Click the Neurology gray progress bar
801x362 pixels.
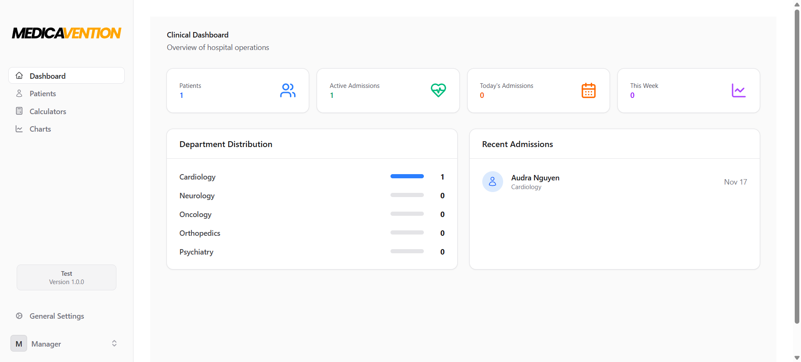click(407, 195)
